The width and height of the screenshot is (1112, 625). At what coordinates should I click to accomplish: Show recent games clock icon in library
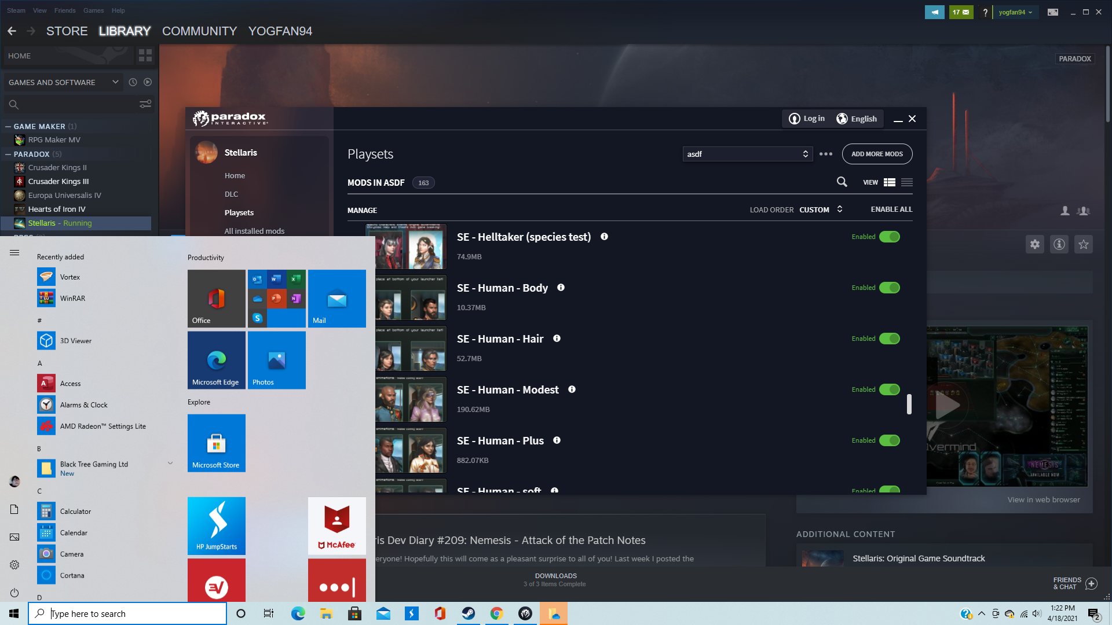pyautogui.click(x=133, y=82)
